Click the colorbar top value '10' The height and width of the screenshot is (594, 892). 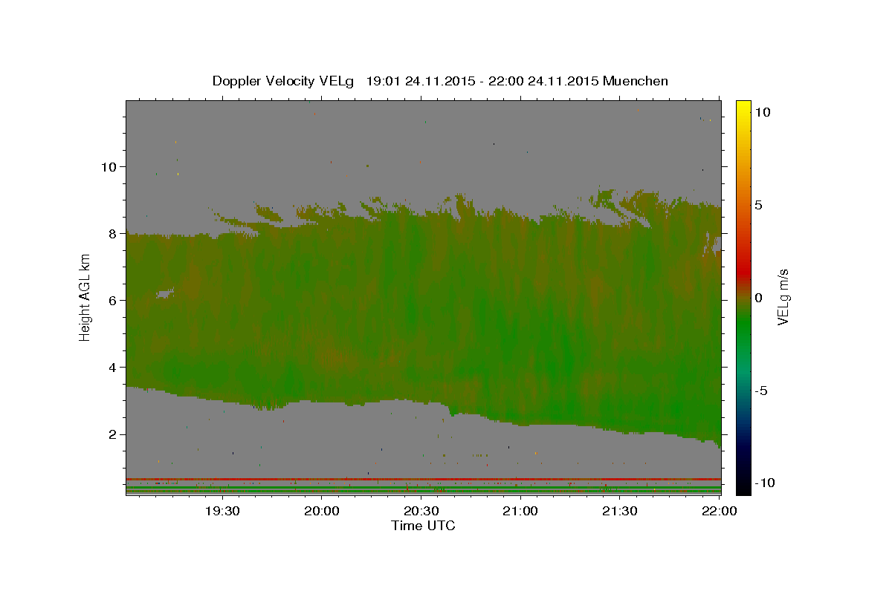tap(762, 111)
